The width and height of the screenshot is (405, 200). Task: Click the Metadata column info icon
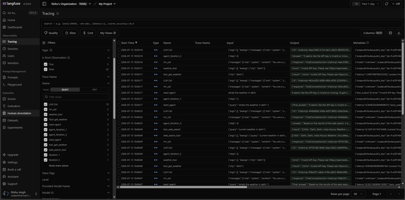click(x=368, y=43)
